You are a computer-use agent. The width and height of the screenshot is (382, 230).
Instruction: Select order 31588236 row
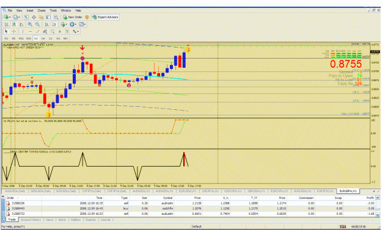pos(190,203)
